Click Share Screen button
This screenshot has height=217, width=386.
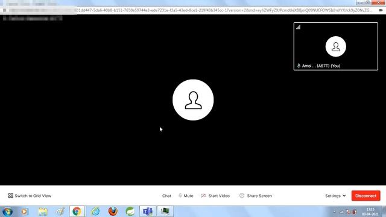(x=256, y=195)
